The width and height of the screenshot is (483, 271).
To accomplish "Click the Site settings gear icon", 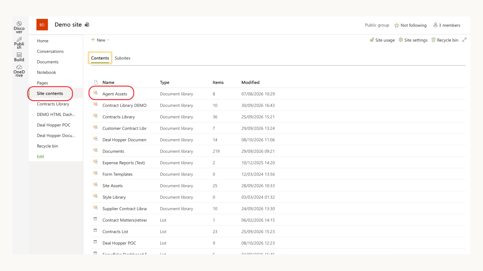I will pyautogui.click(x=401, y=40).
